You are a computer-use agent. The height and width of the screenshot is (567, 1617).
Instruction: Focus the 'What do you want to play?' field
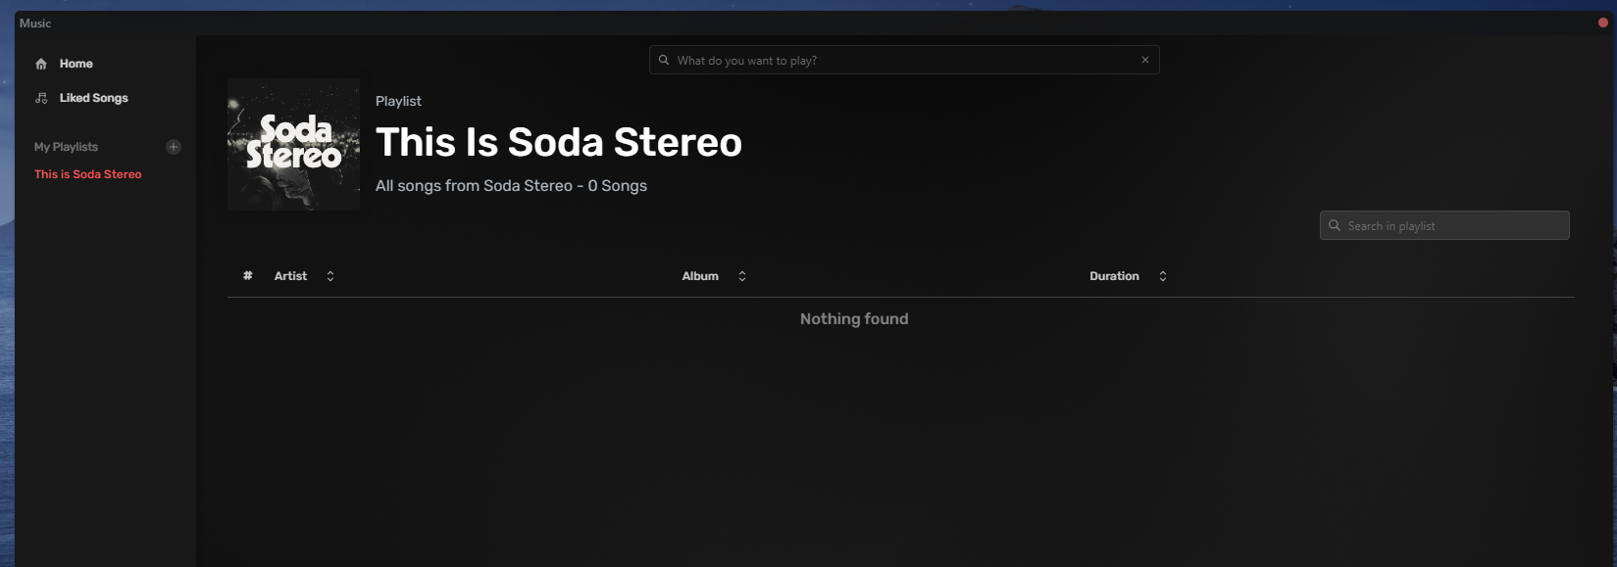(x=902, y=60)
